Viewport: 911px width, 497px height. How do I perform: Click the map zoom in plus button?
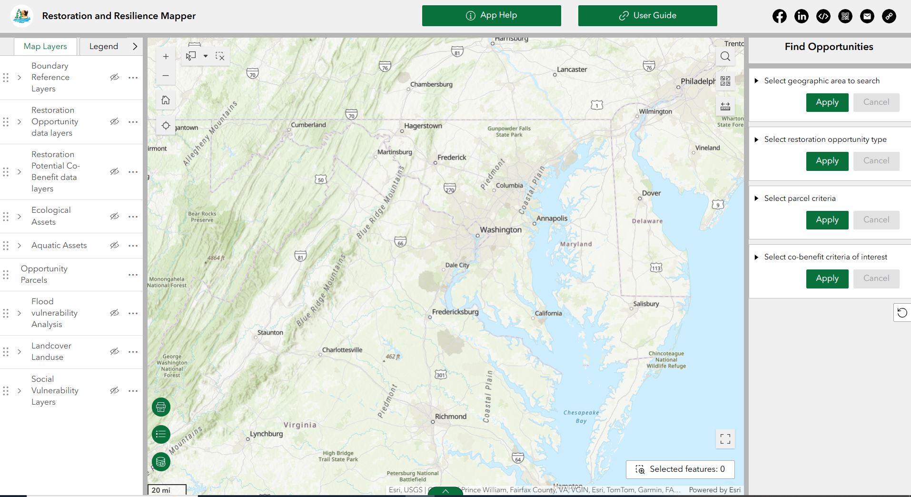pos(166,57)
